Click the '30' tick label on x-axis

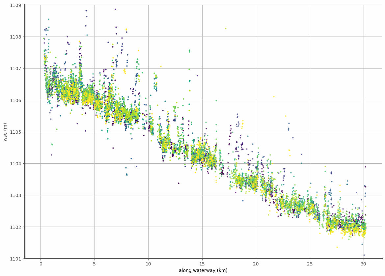click(364, 264)
